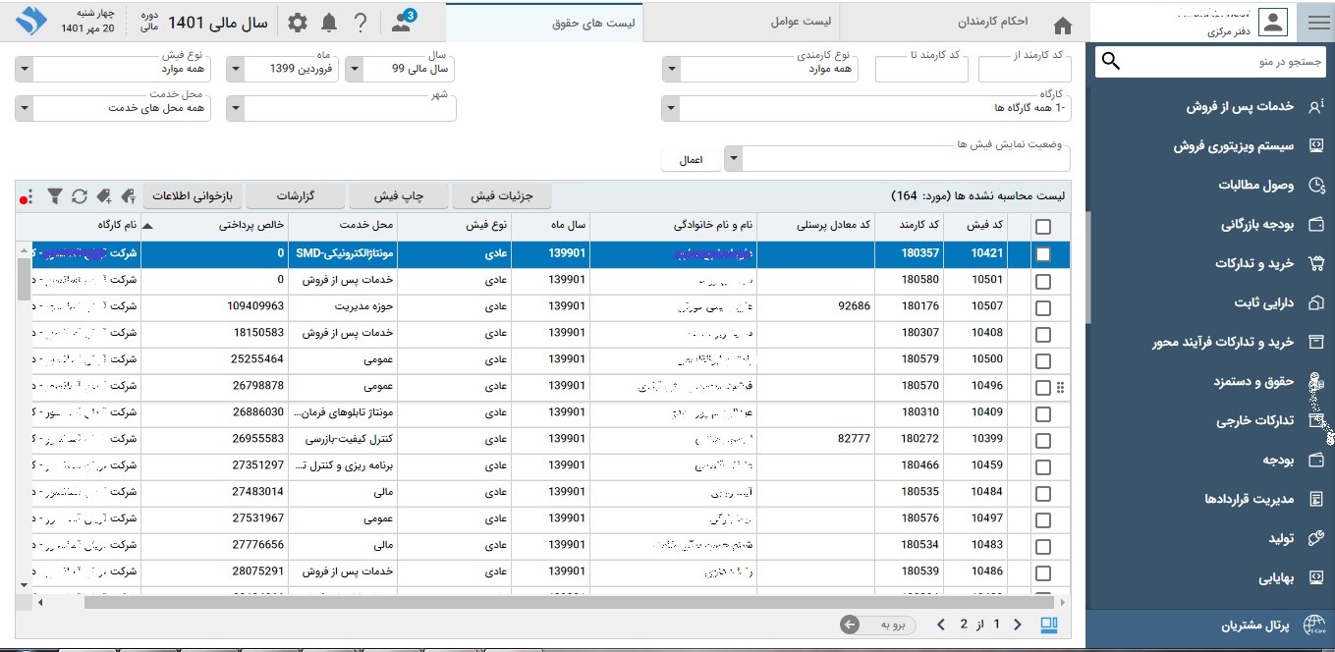Tick the checkbox for payslip 10501
1335x652 pixels.
click(1042, 282)
